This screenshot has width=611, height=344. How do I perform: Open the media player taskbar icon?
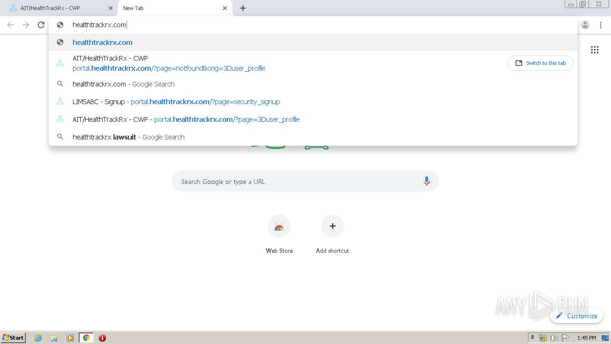[x=70, y=338]
